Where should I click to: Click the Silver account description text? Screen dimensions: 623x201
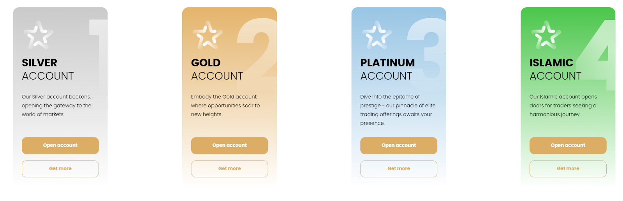(57, 106)
